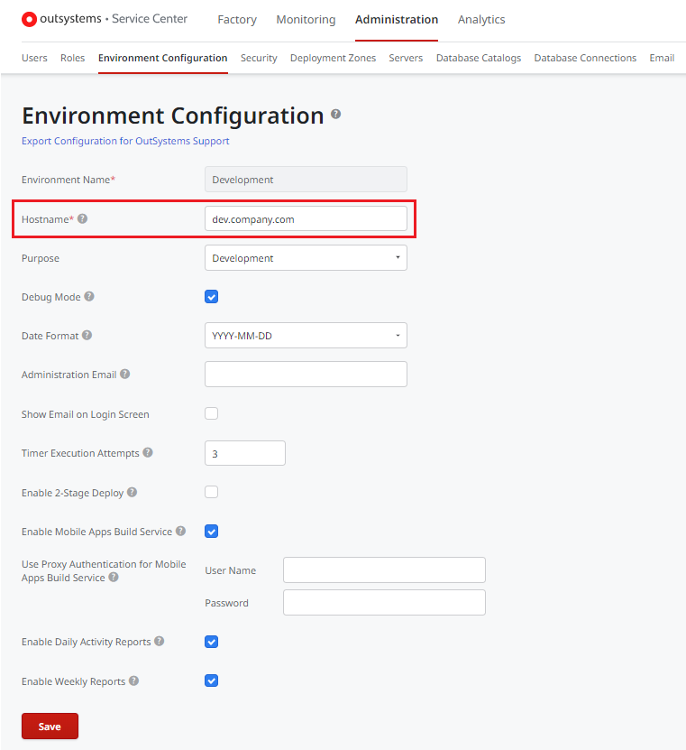The height and width of the screenshot is (750, 686).
Task: Click inside the Administration Email field
Action: click(306, 374)
